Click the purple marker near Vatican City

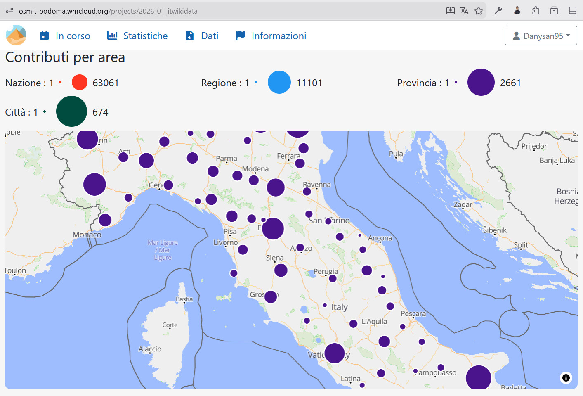click(334, 353)
